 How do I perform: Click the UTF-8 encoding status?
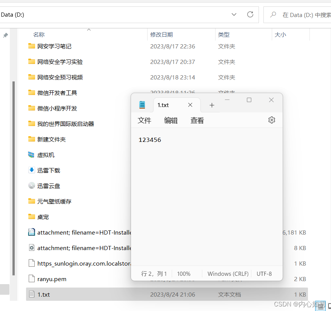point(264,274)
